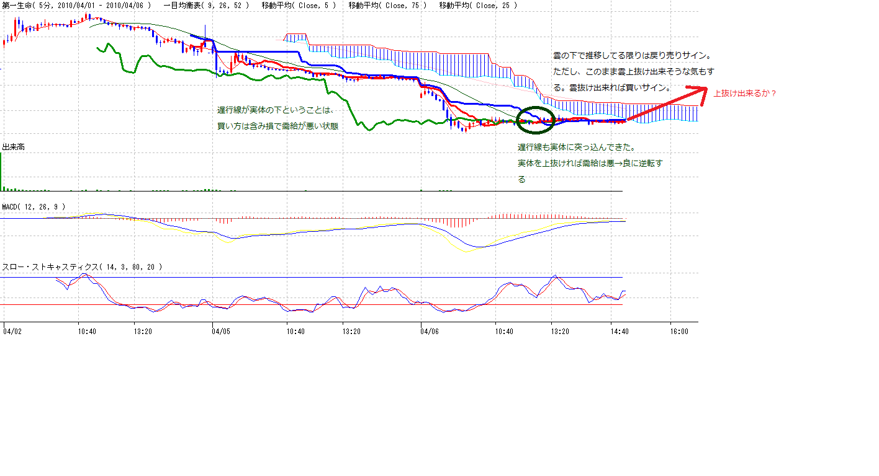
Task: Click the tall green volume bar
Action: [1, 171]
